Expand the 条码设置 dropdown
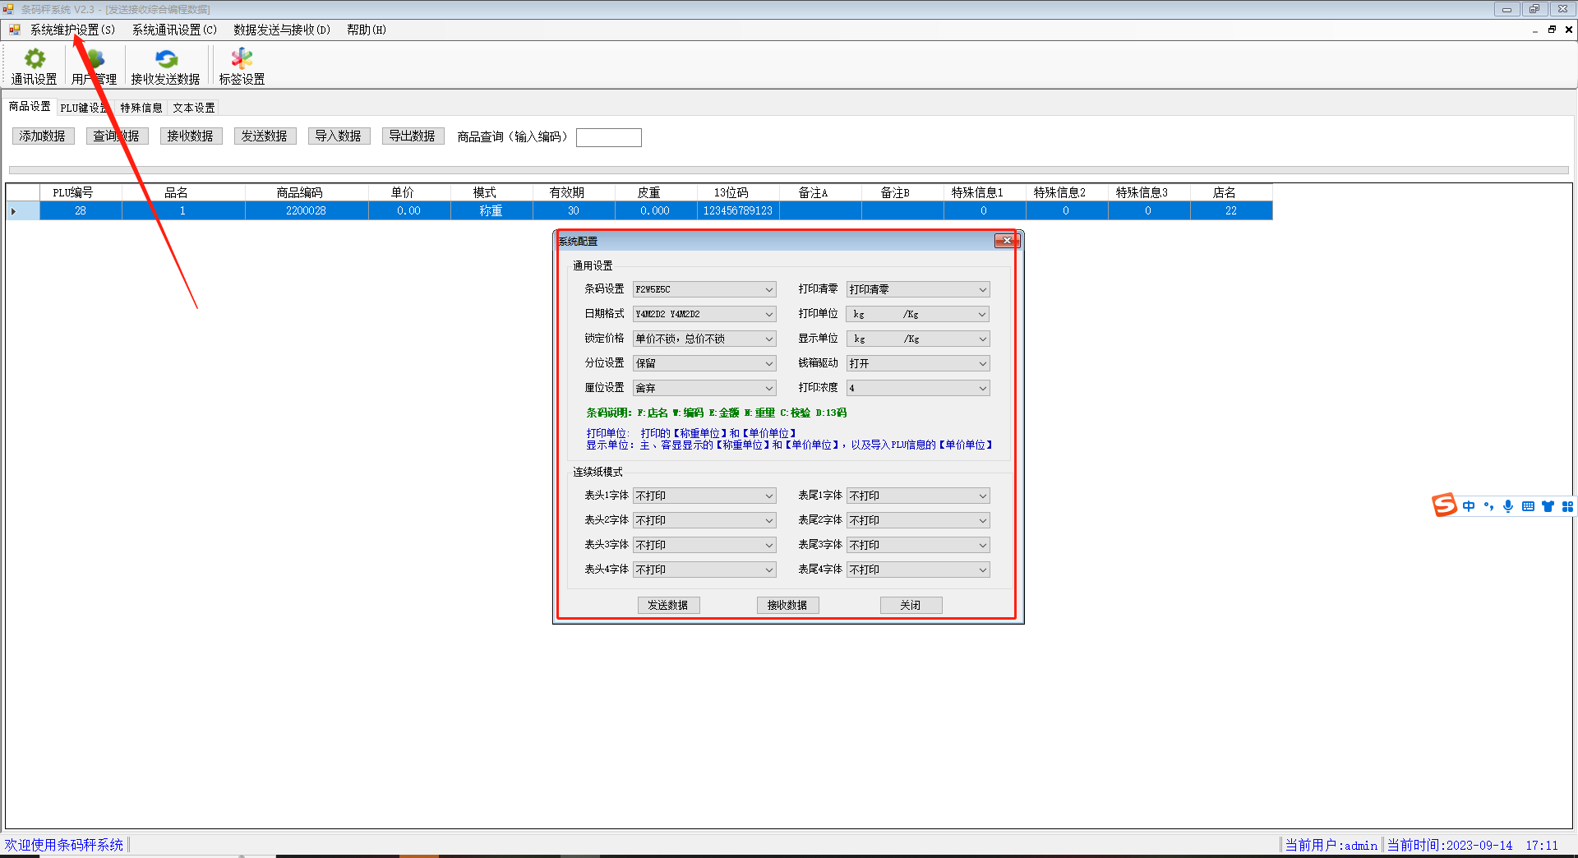Image resolution: width=1578 pixels, height=858 pixels. tap(704, 289)
